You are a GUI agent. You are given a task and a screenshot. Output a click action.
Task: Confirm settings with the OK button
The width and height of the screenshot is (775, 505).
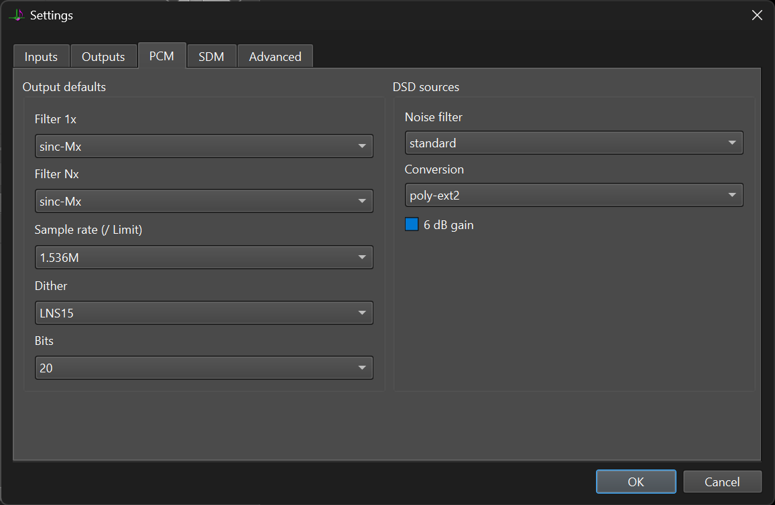(636, 482)
